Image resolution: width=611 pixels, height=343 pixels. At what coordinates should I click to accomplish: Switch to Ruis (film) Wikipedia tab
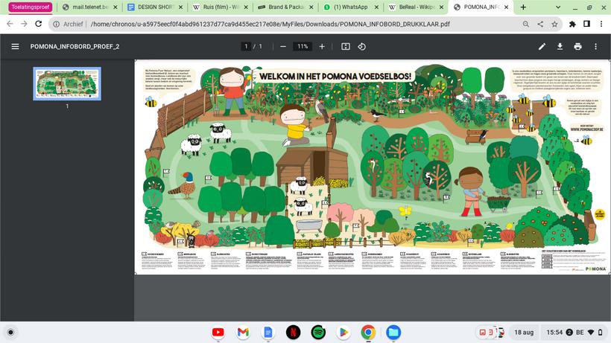point(220,7)
